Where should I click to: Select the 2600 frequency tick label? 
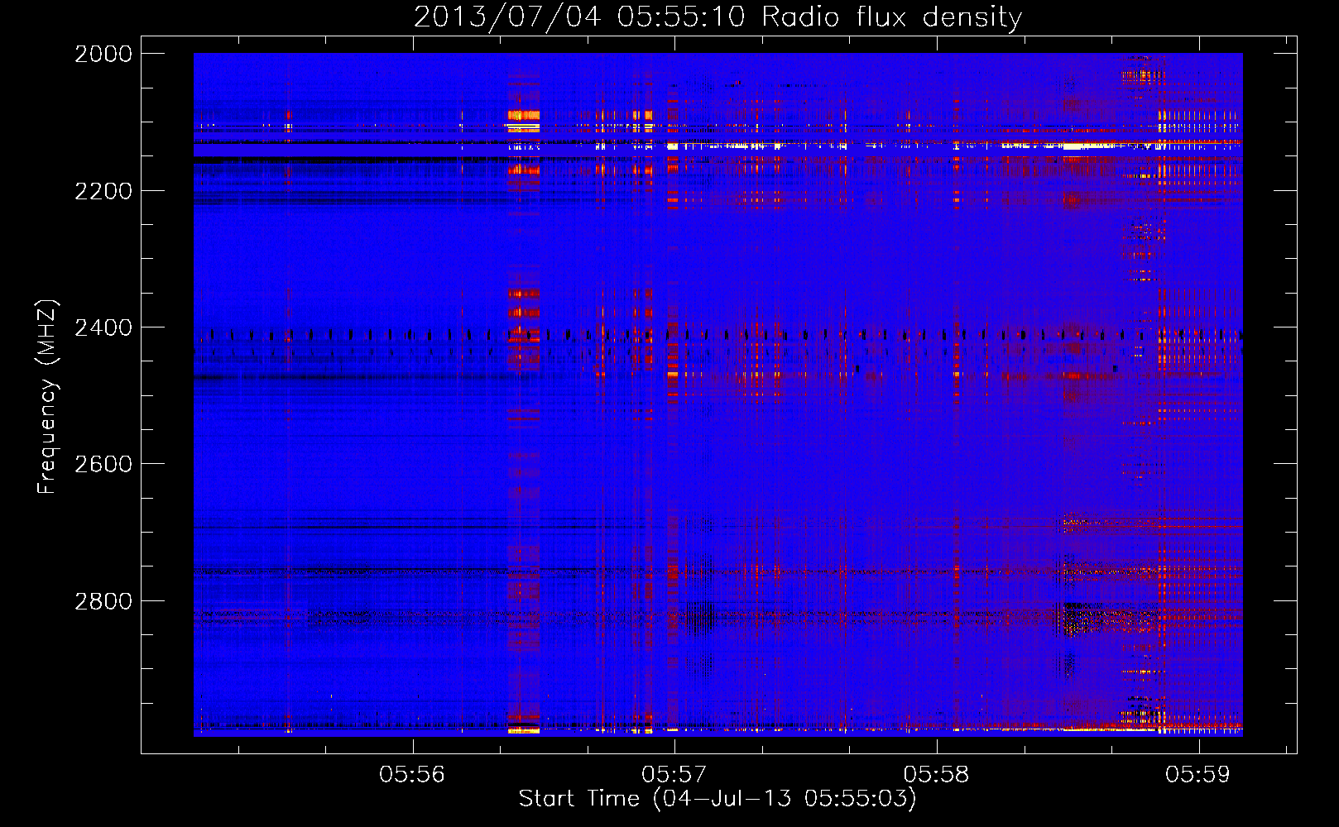pos(103,464)
